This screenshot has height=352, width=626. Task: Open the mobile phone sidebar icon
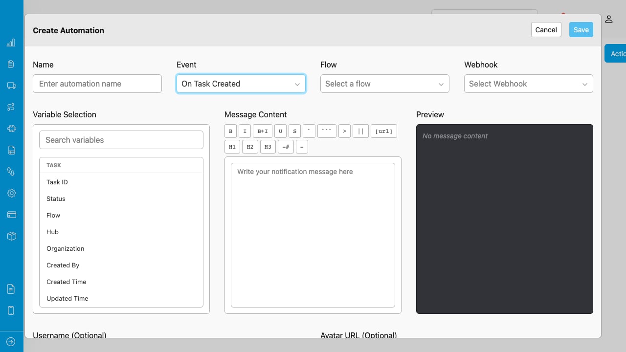click(x=11, y=310)
